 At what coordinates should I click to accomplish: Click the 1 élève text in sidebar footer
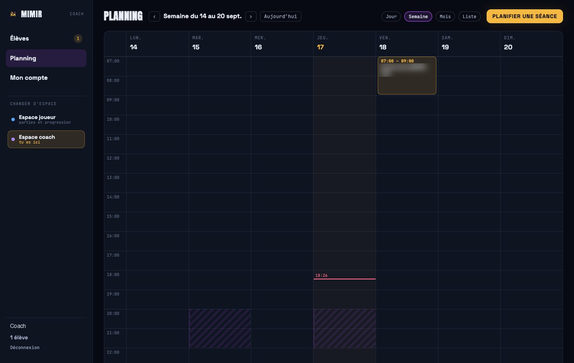pyautogui.click(x=19, y=337)
